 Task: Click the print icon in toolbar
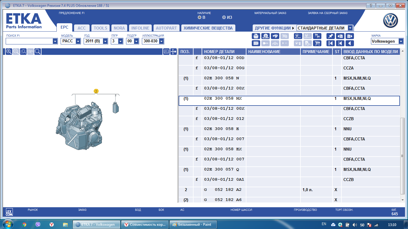[x=256, y=36]
